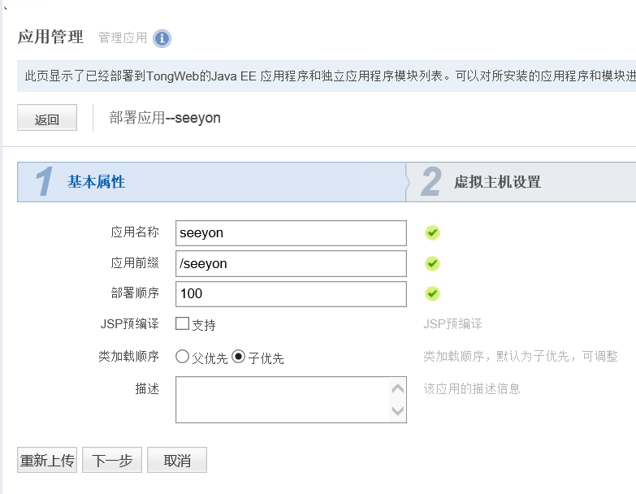The height and width of the screenshot is (494, 636).
Task: Click the 应用管理 page heading
Action: (x=50, y=37)
